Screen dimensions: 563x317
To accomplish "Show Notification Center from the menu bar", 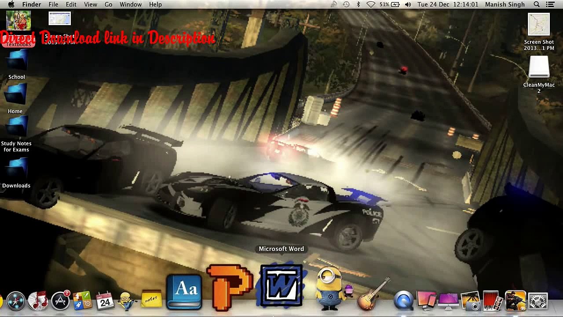I will pos(550,4).
